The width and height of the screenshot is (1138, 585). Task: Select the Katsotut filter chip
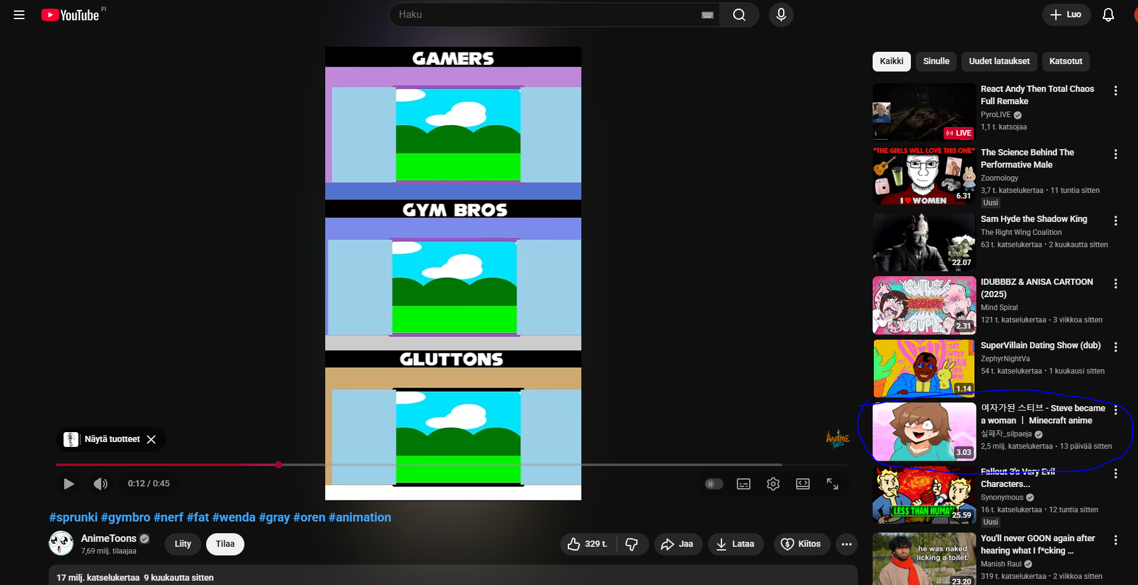pos(1066,62)
